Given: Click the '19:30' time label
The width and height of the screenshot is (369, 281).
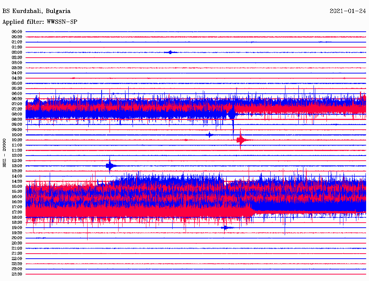Looking at the screenshot, I should (x=17, y=233).
